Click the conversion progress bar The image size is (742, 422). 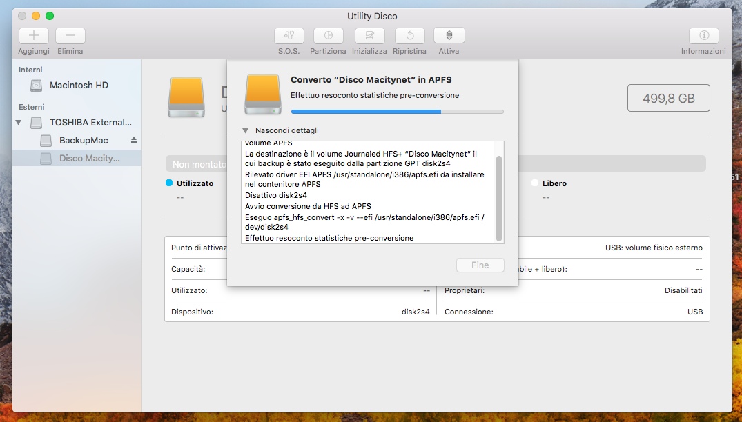click(x=397, y=111)
